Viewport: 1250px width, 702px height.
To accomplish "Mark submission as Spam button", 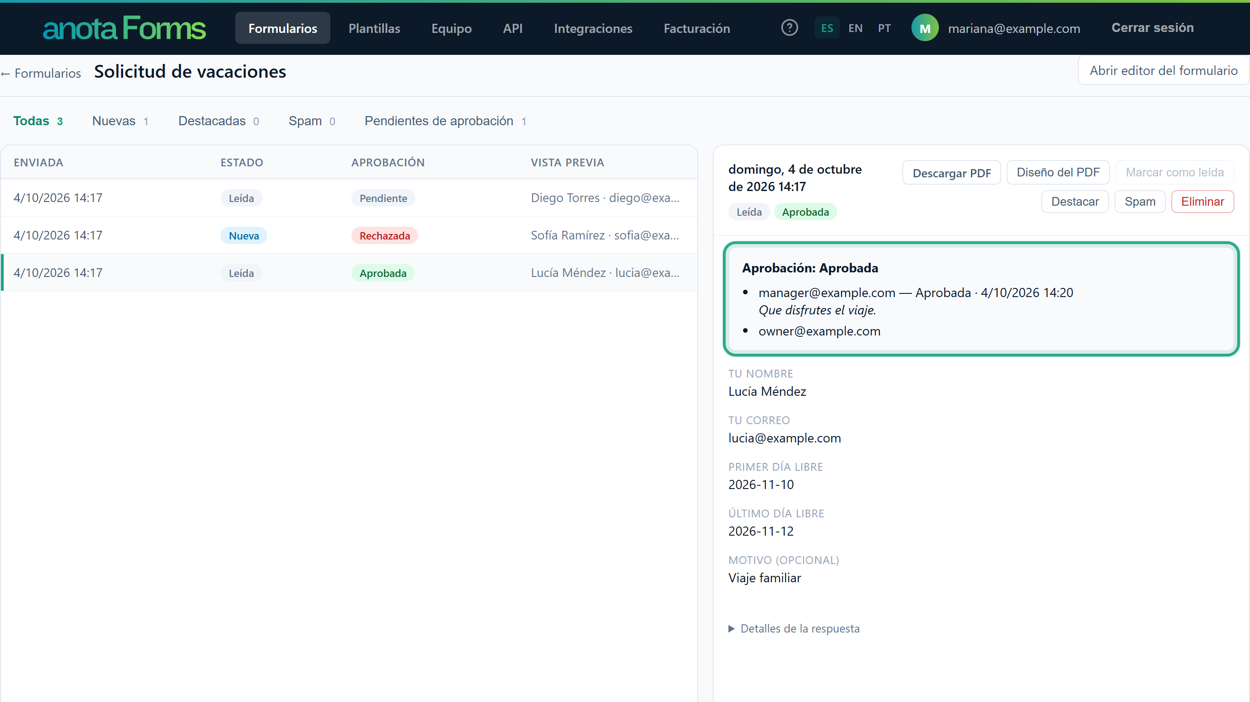I will coord(1140,202).
